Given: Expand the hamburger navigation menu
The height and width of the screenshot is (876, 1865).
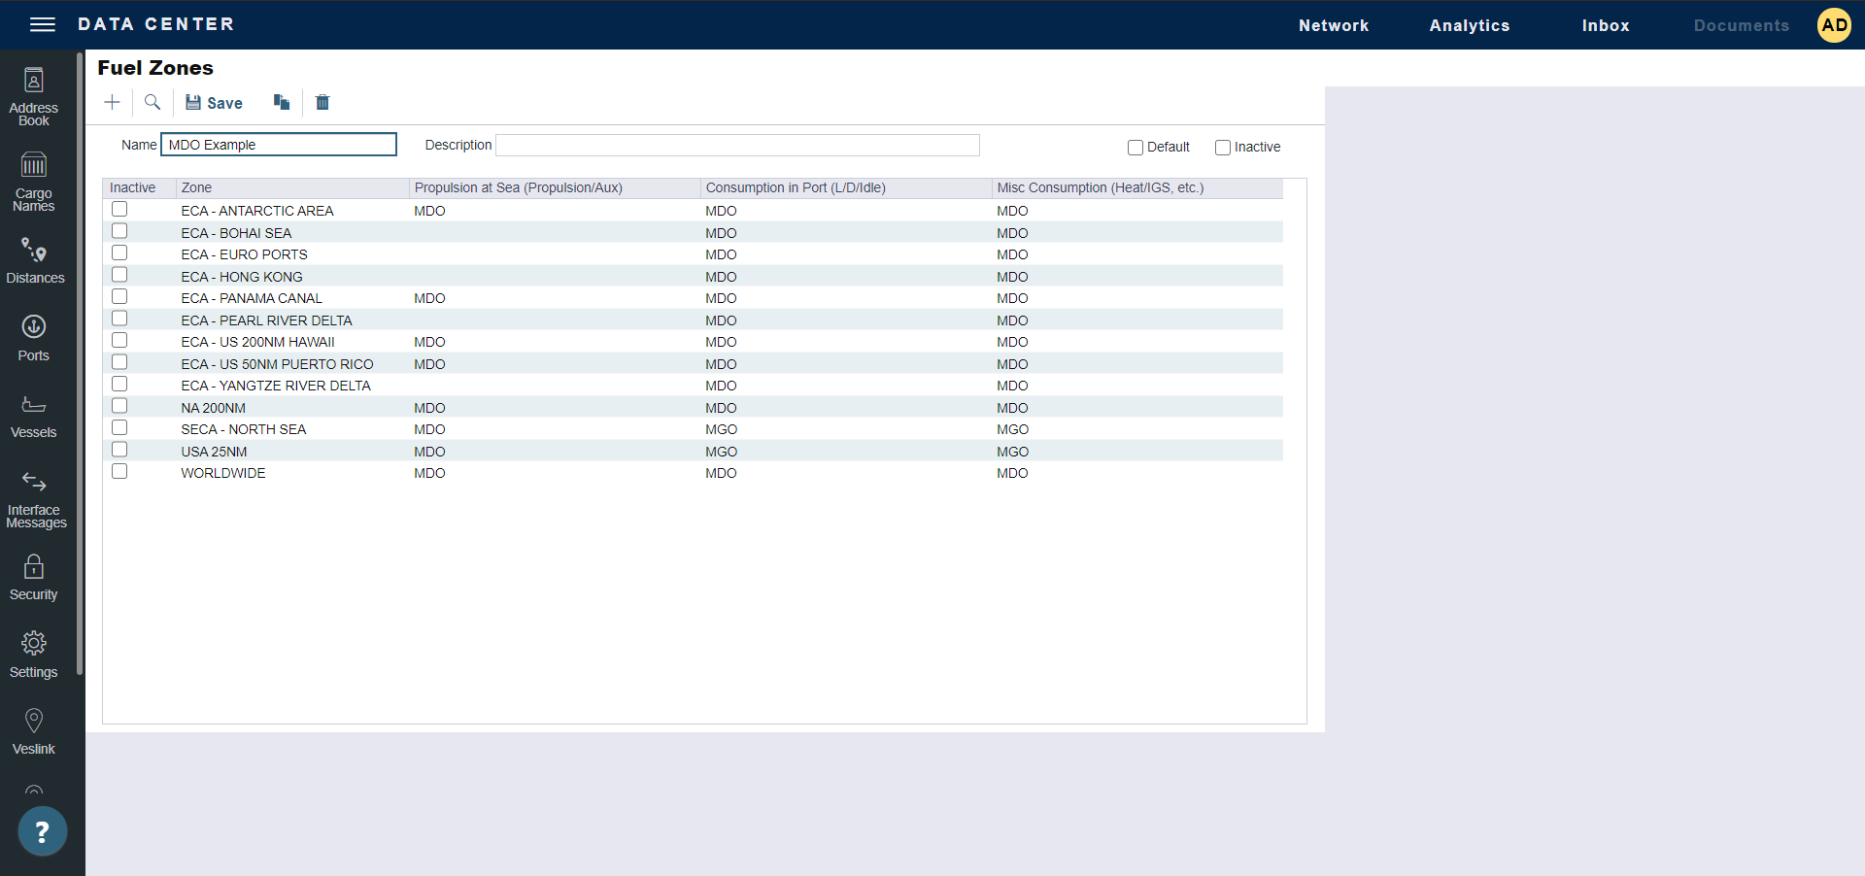Looking at the screenshot, I should point(43,24).
